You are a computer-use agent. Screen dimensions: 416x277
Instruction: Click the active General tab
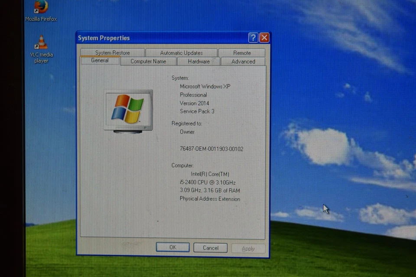[99, 61]
